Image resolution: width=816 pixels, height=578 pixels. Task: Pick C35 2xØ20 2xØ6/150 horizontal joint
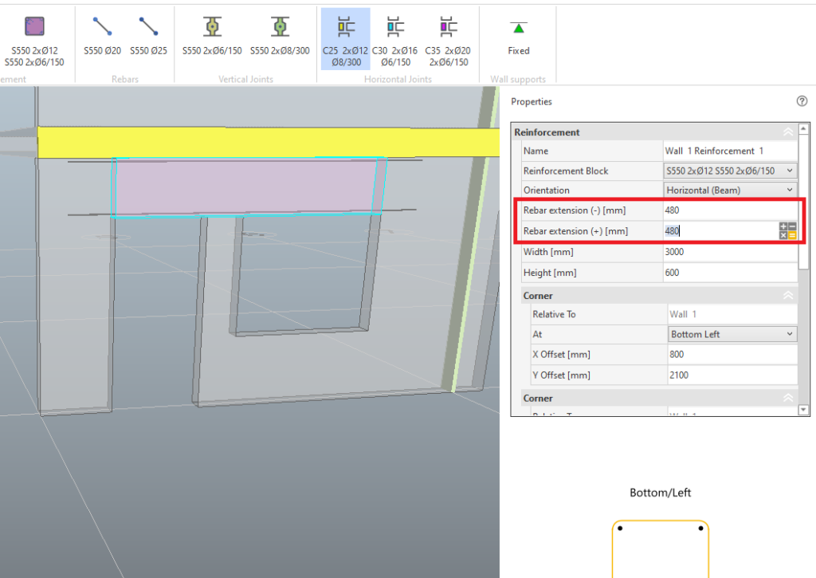448,27
